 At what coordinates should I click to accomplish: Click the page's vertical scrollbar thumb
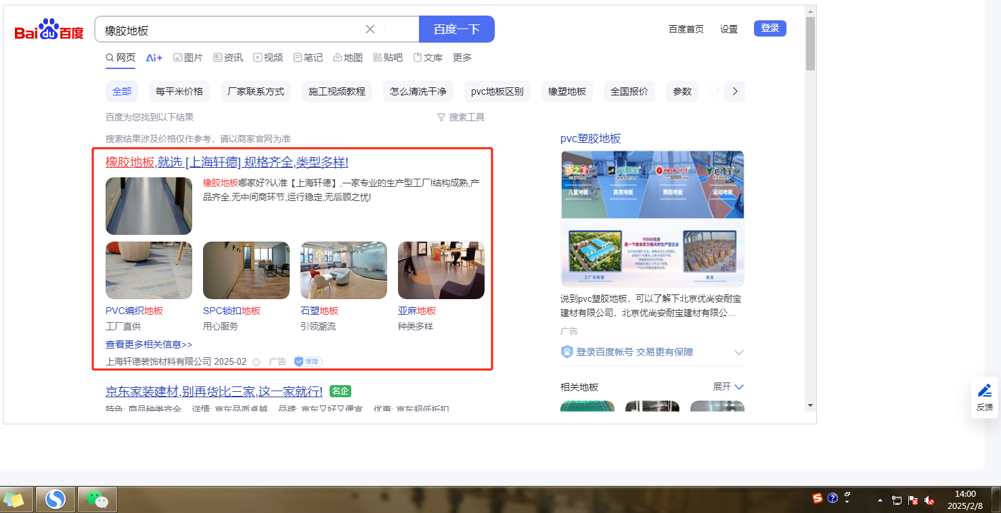(x=810, y=44)
